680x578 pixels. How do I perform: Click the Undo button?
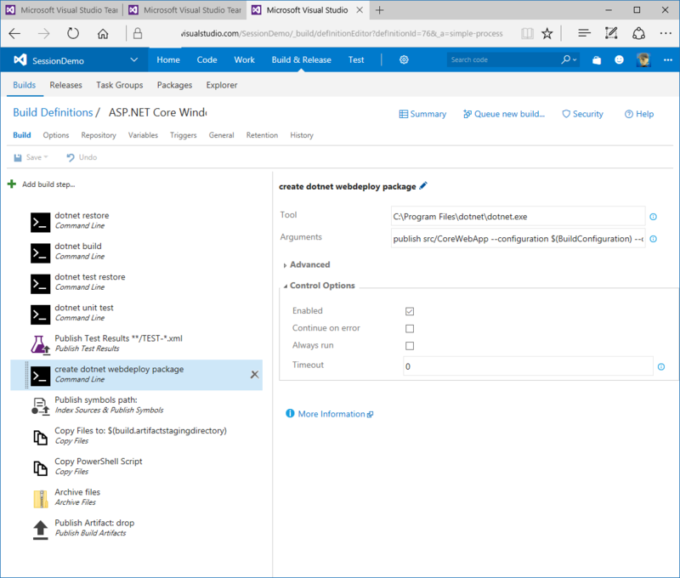coord(82,157)
